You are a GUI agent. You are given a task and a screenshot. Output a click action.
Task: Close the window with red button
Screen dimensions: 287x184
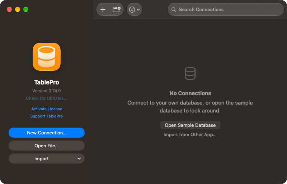pyautogui.click(x=9, y=9)
